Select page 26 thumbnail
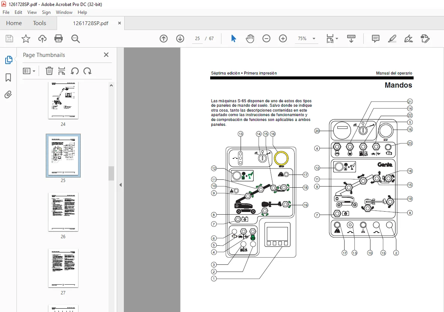 click(x=63, y=212)
